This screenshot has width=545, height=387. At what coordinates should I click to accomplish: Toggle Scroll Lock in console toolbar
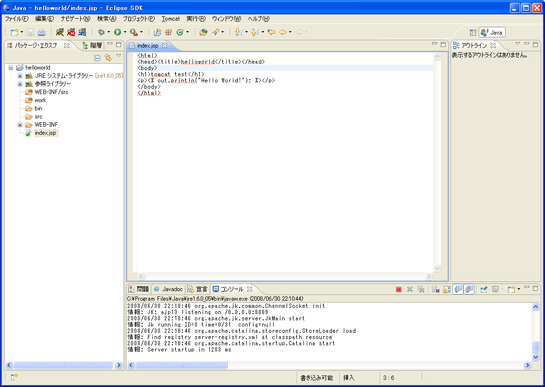(447, 289)
